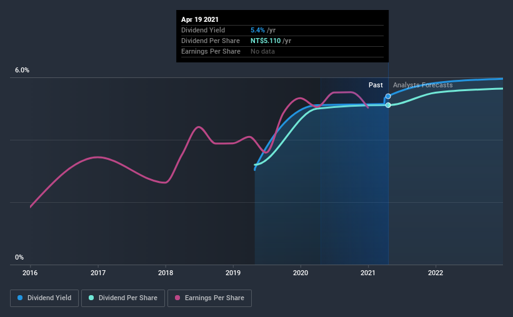Screen dimensions: 513x317
Task: Click the Past region label
Action: (x=376, y=85)
